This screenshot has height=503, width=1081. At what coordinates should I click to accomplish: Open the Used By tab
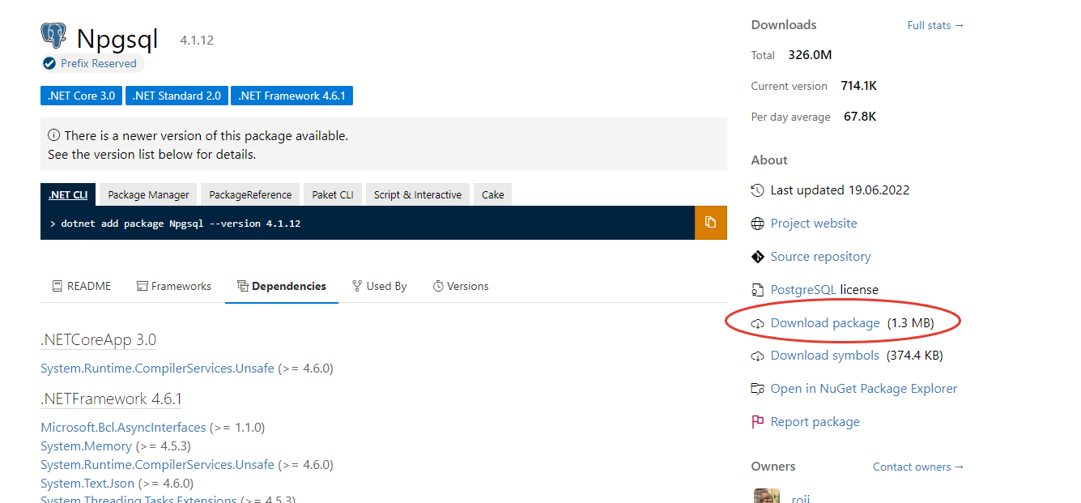380,286
